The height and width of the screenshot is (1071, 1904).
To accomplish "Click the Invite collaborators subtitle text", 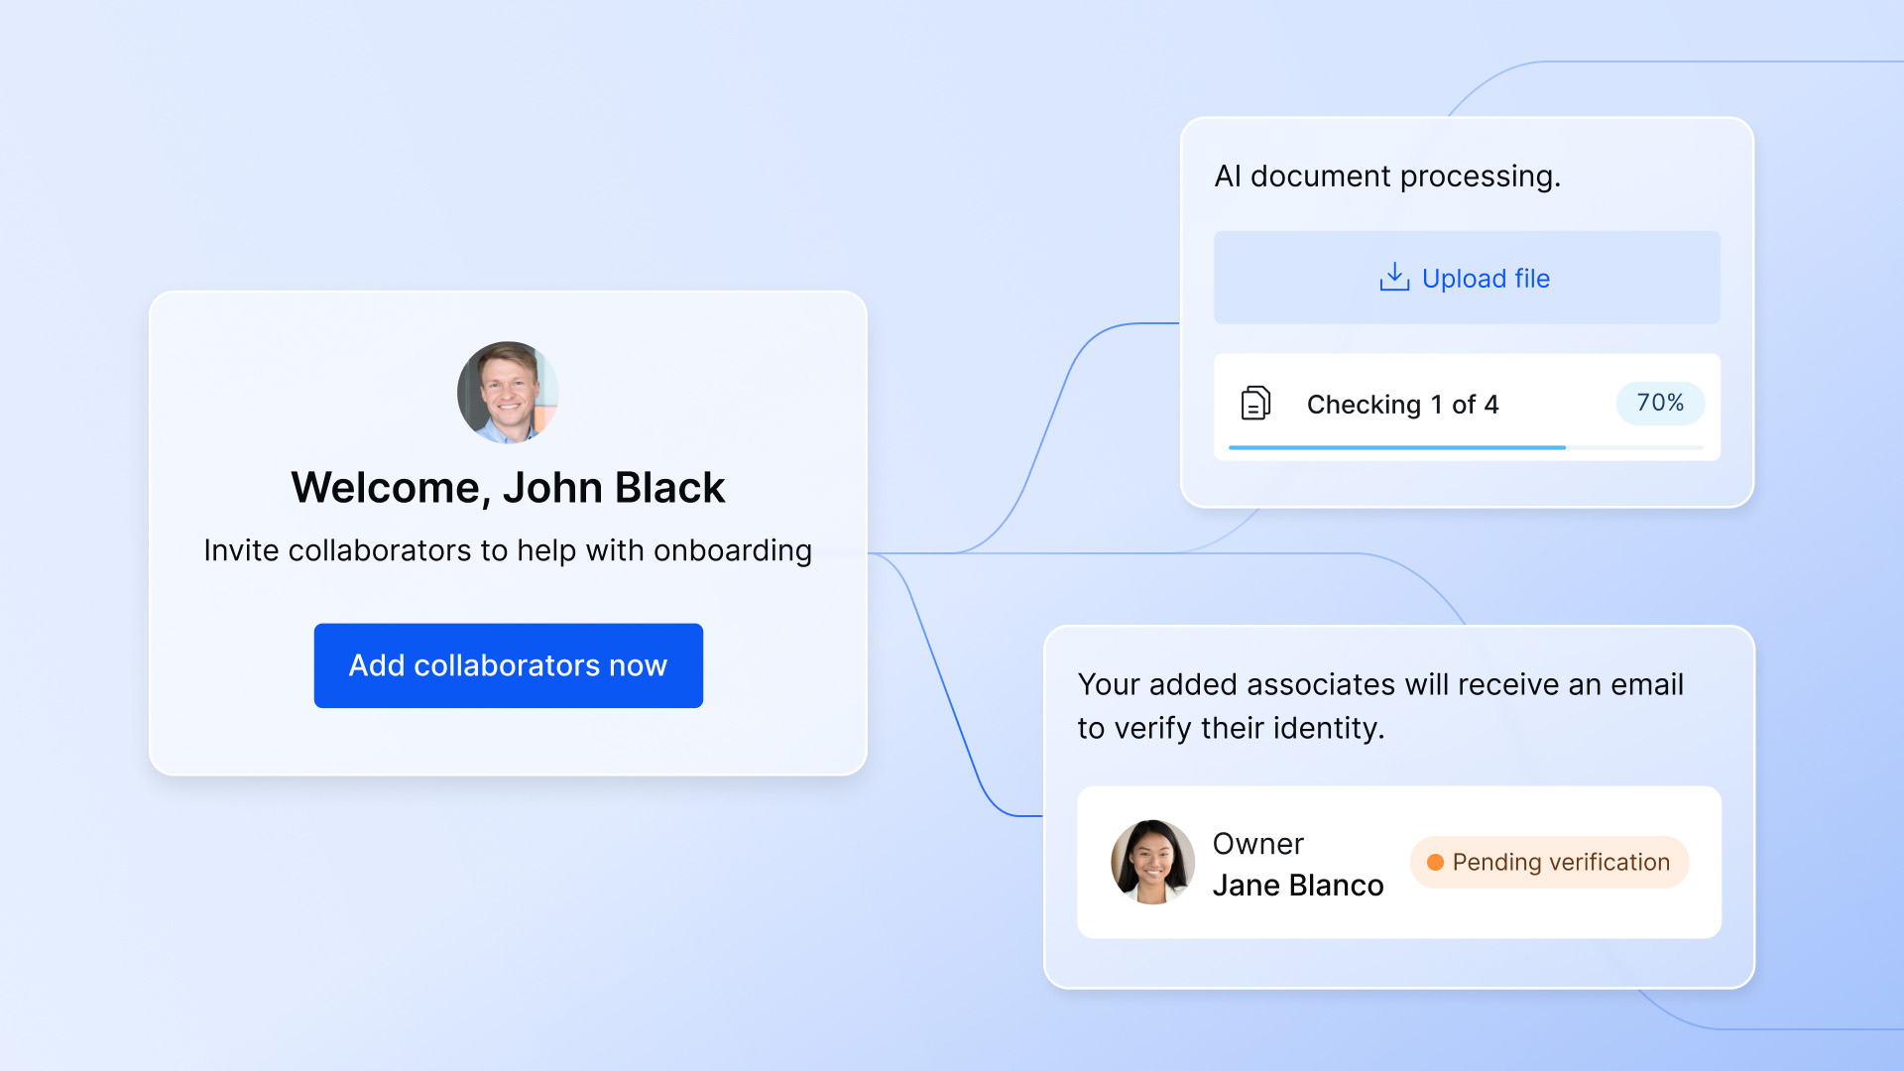I will pos(508,550).
